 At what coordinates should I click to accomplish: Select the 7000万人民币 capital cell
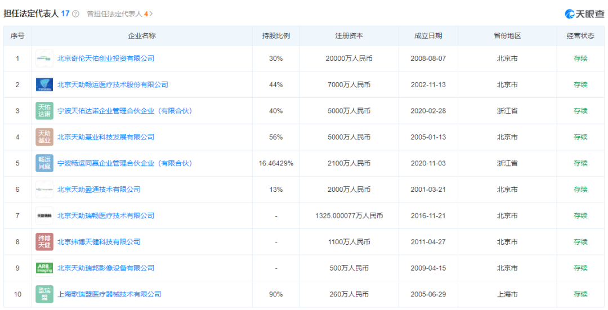tap(349, 84)
